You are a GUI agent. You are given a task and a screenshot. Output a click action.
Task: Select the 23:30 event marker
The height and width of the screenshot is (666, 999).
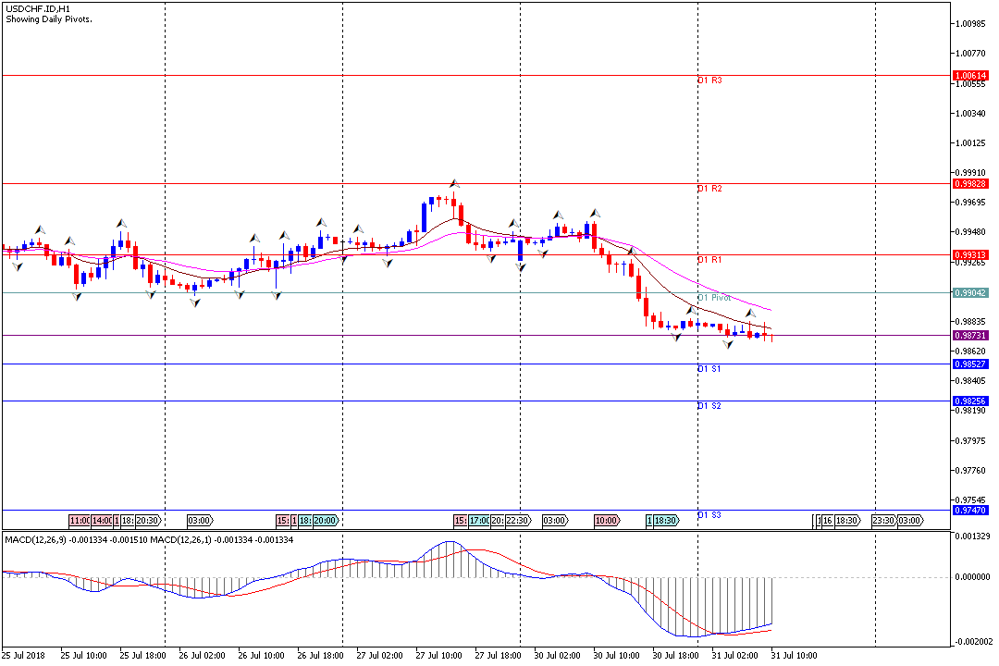click(x=883, y=521)
